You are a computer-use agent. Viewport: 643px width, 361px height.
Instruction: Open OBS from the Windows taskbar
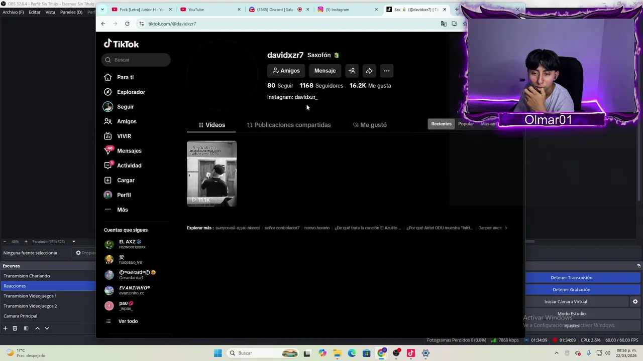tap(396, 353)
